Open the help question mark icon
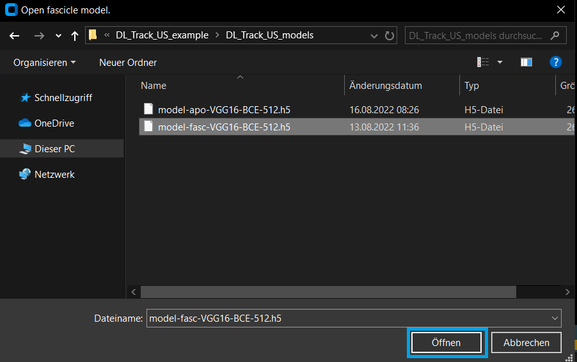 pos(555,62)
